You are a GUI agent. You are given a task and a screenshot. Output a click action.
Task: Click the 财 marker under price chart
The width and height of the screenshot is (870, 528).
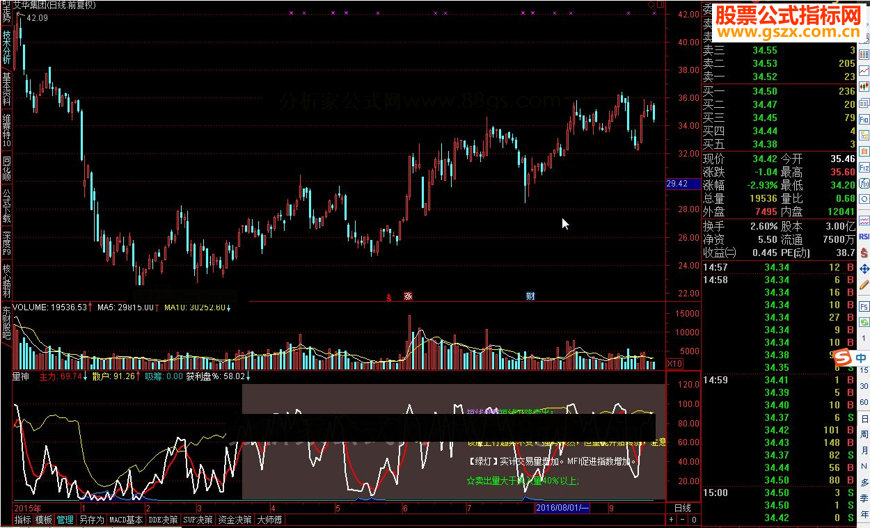(530, 296)
